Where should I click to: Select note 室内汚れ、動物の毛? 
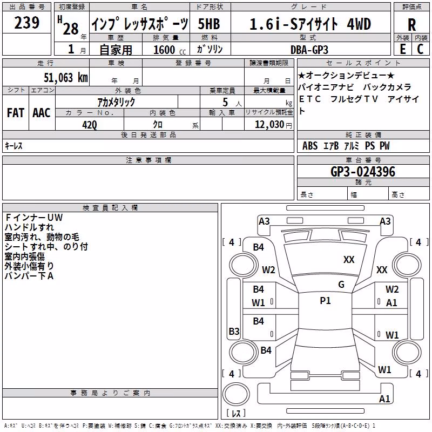(42, 237)
